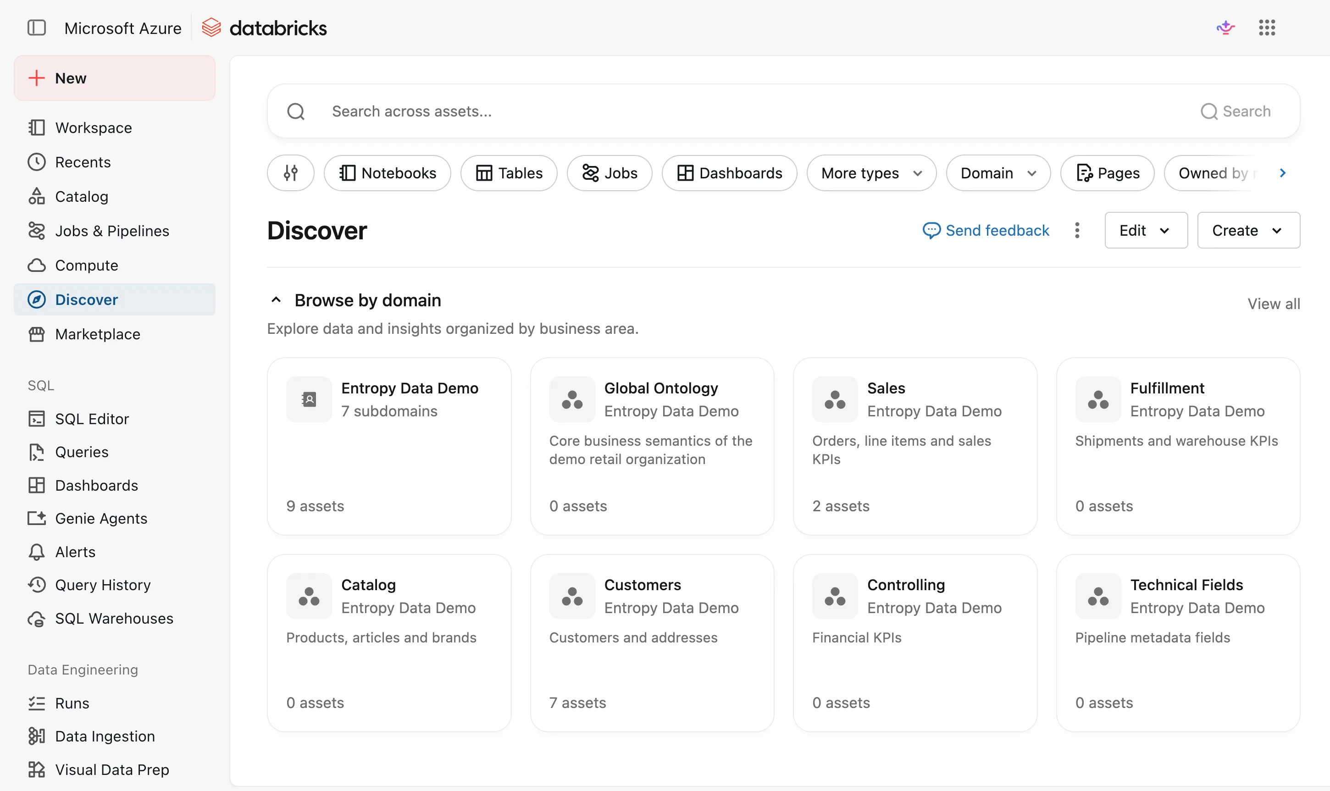Image resolution: width=1330 pixels, height=791 pixels.
Task: Open the Fulfillment domain card
Action: point(1178,446)
